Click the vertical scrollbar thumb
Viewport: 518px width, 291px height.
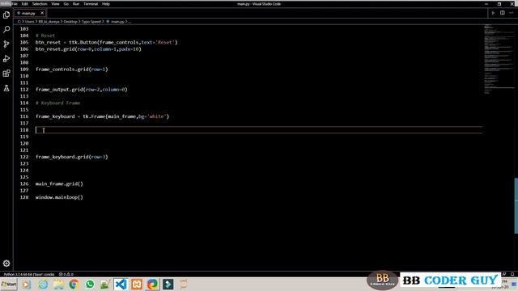516,205
